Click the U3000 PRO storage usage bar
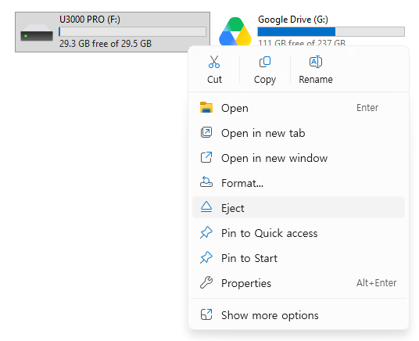This screenshot has width=419, height=341. coord(132,31)
